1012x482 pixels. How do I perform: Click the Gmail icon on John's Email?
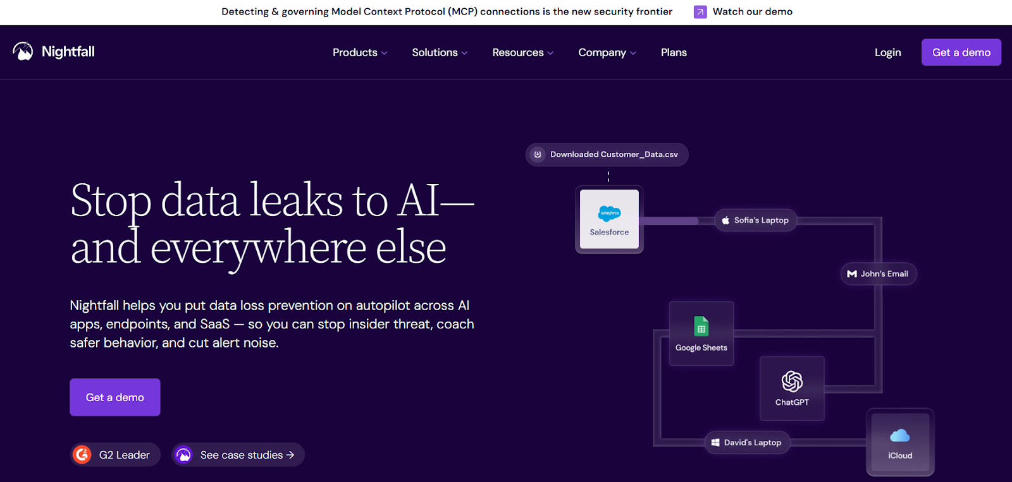pyautogui.click(x=851, y=274)
